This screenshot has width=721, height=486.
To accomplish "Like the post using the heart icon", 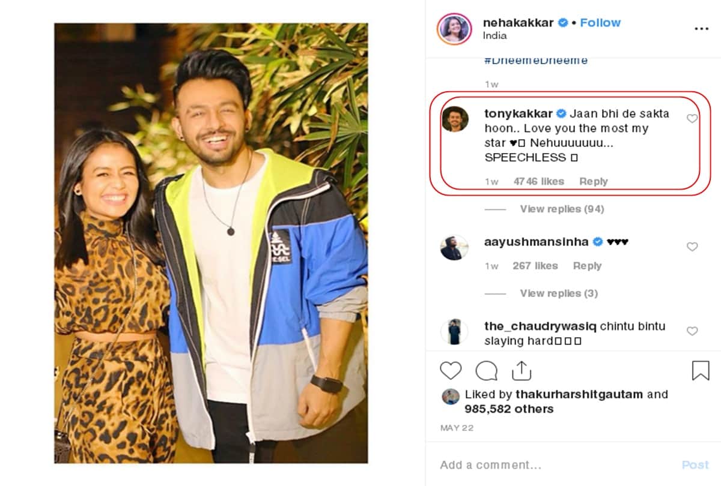I will 450,371.
